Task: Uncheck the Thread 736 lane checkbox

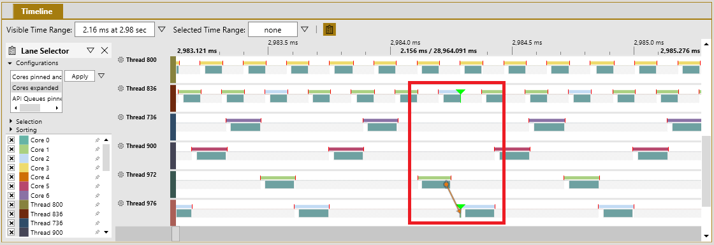Action: point(12,223)
